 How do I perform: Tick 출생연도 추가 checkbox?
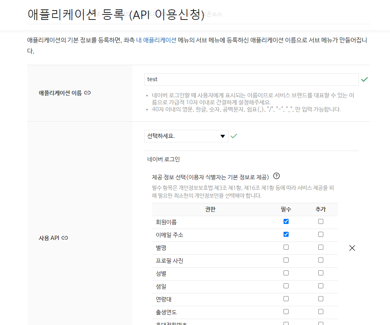coord(321,312)
